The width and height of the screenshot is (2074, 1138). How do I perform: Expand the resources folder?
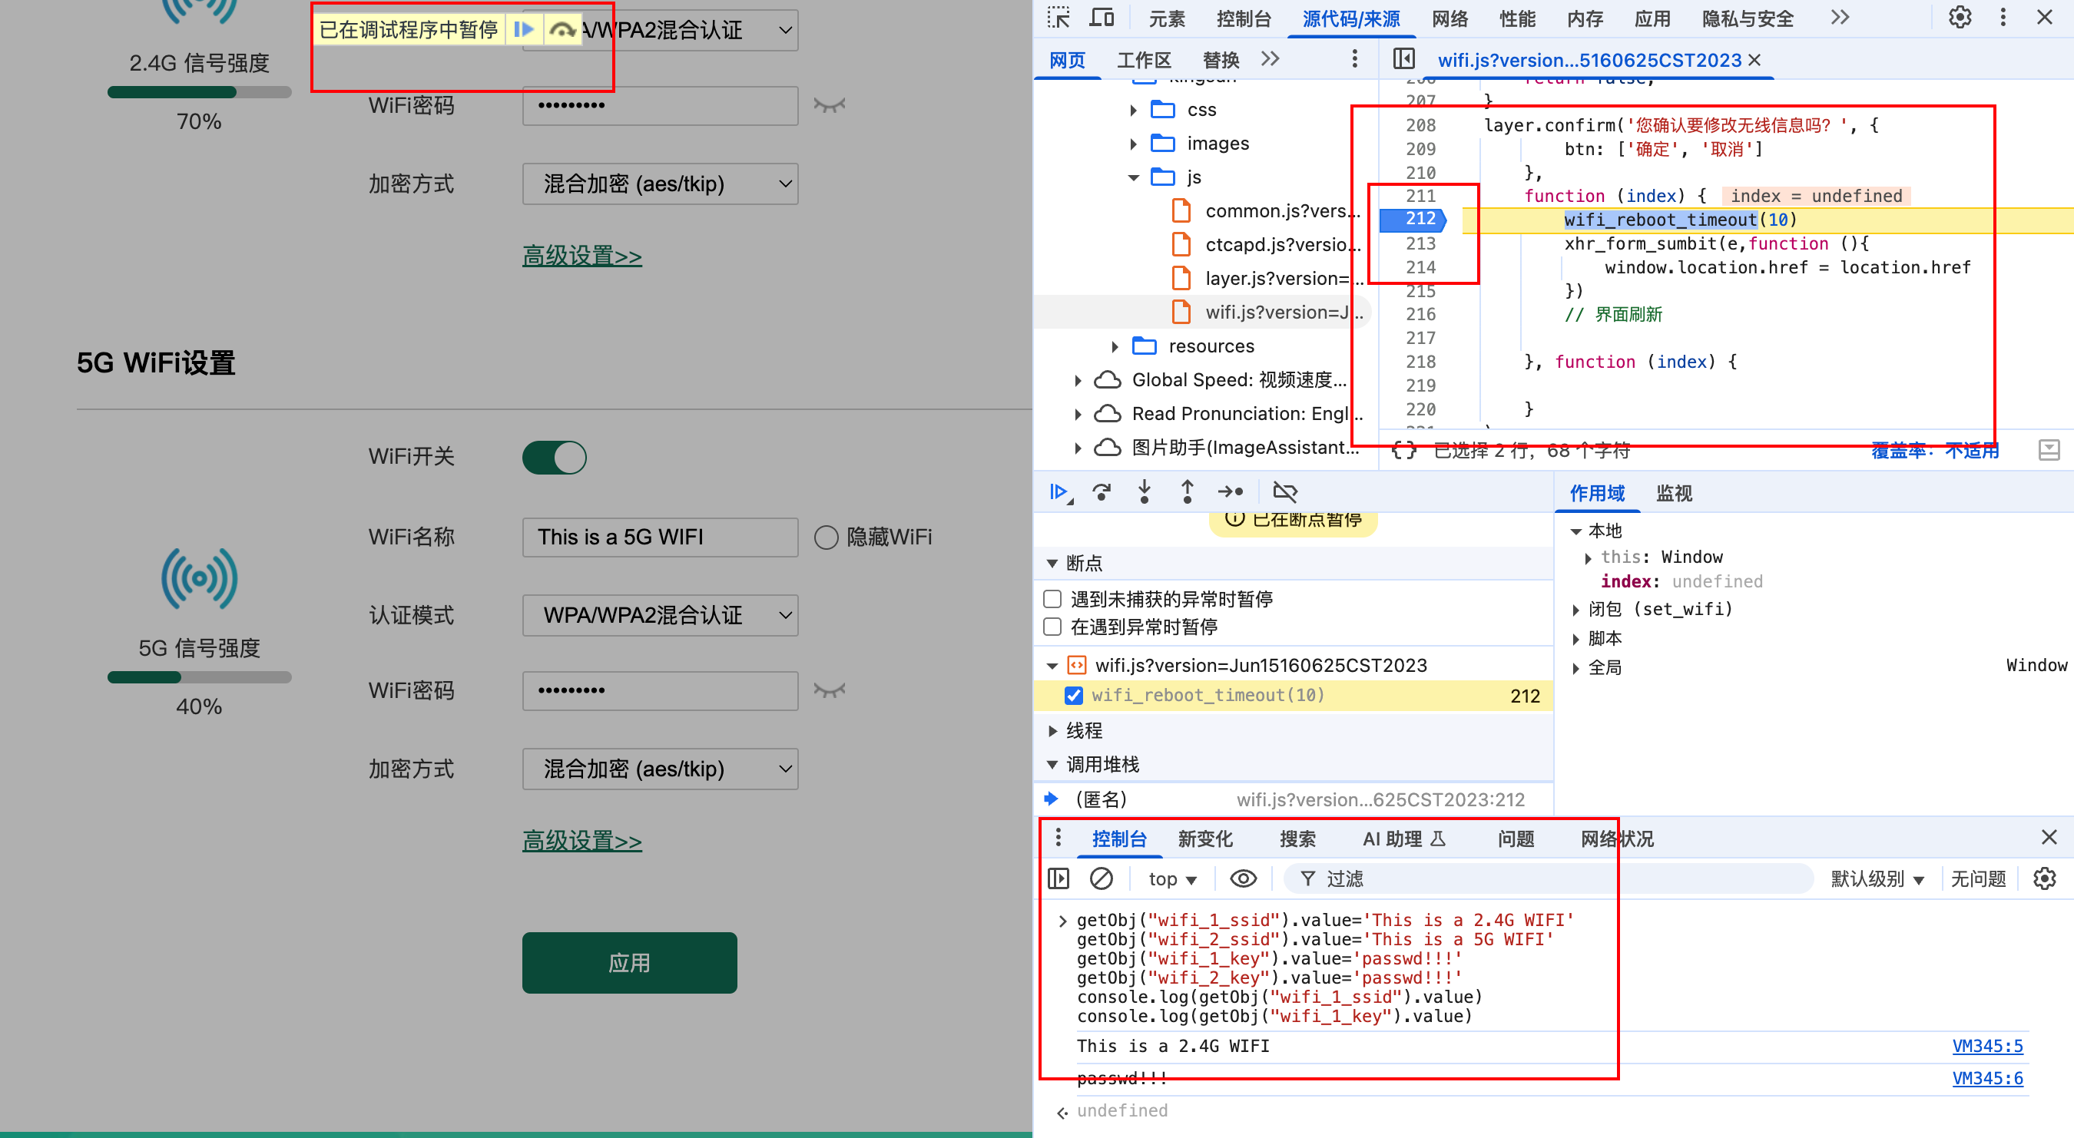click(x=1115, y=346)
